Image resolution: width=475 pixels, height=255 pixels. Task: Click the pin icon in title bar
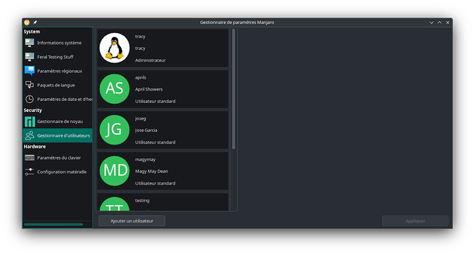click(x=35, y=23)
